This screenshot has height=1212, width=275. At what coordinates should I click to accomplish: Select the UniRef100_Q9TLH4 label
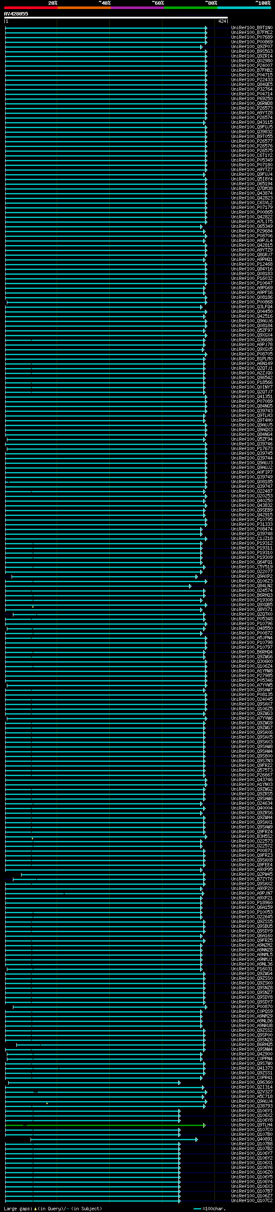point(251,1125)
